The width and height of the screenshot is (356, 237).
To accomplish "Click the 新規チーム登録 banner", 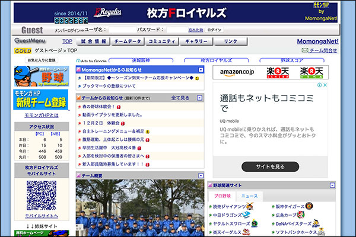I will pos(41,100).
